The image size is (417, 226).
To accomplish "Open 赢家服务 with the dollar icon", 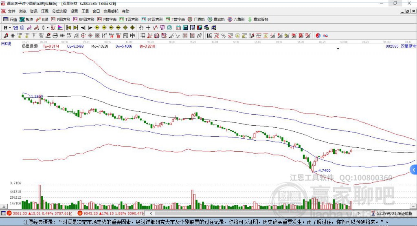I will 258,20.
